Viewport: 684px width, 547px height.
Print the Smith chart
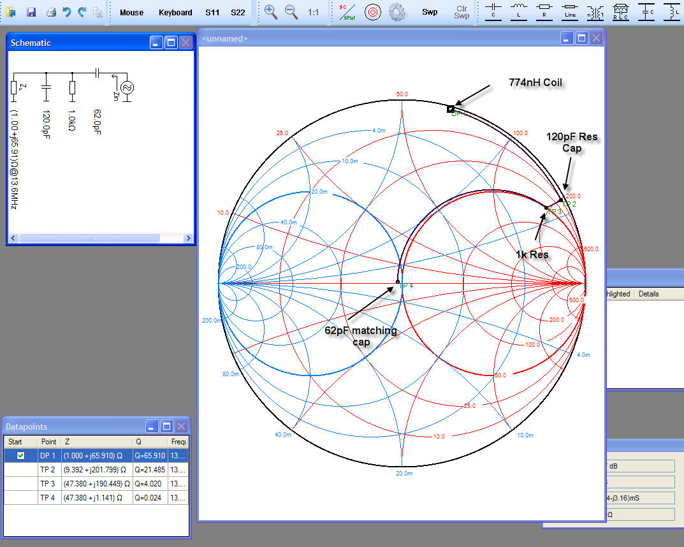(51, 12)
